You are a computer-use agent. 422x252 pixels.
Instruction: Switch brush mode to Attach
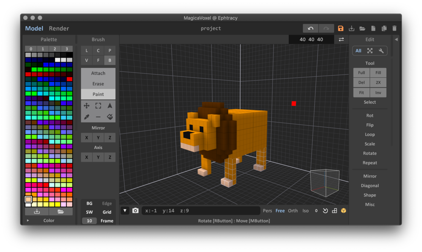(98, 73)
